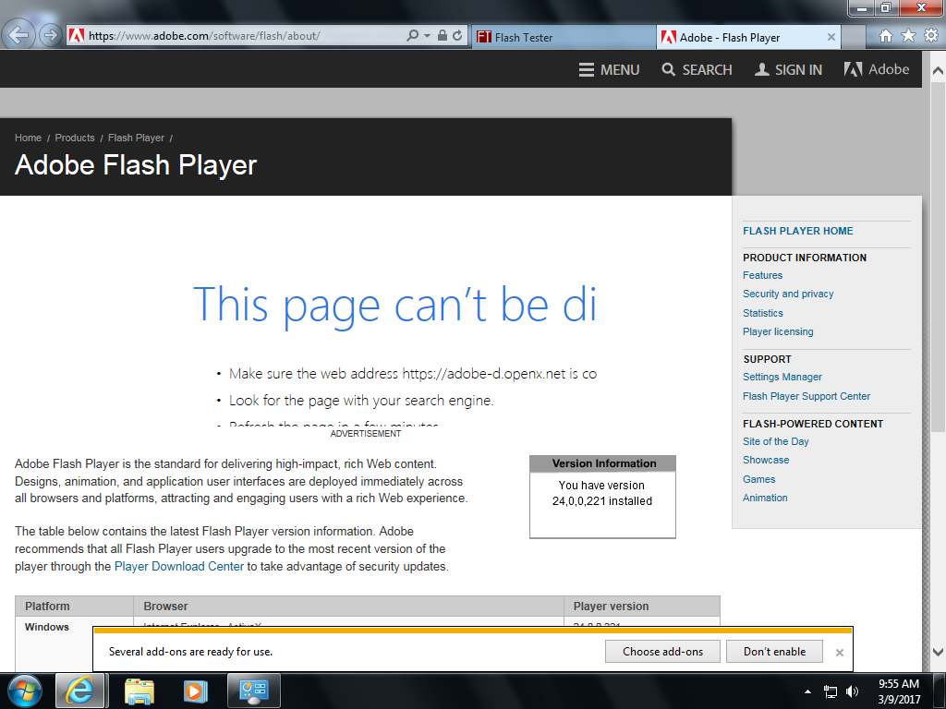Go back with the browser back arrow
This screenshot has width=946, height=709.
click(18, 35)
